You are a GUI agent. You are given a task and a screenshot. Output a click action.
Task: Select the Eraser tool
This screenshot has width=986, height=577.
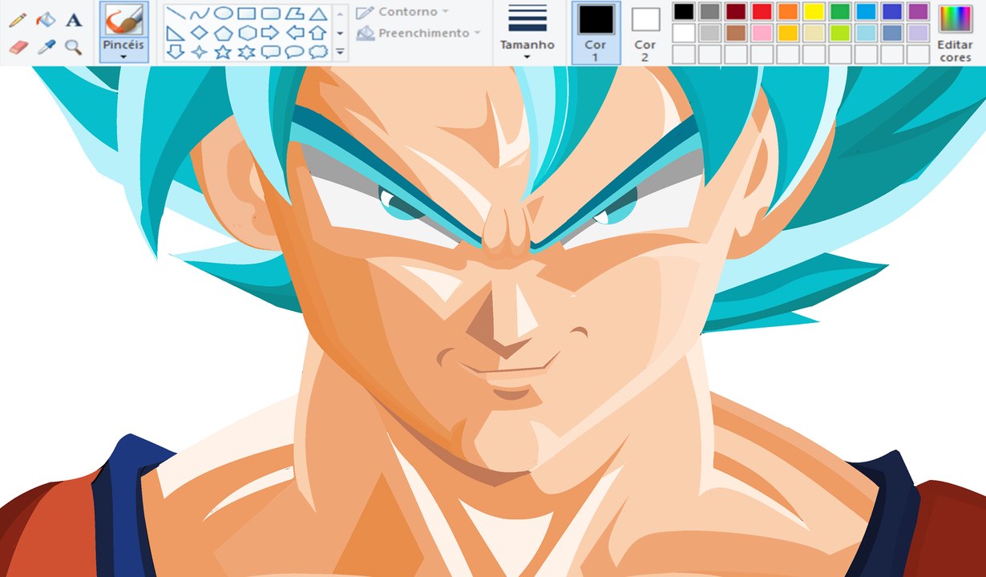click(x=18, y=47)
